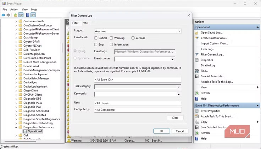
Task: Switch to the XML tab
Action: tap(86, 23)
